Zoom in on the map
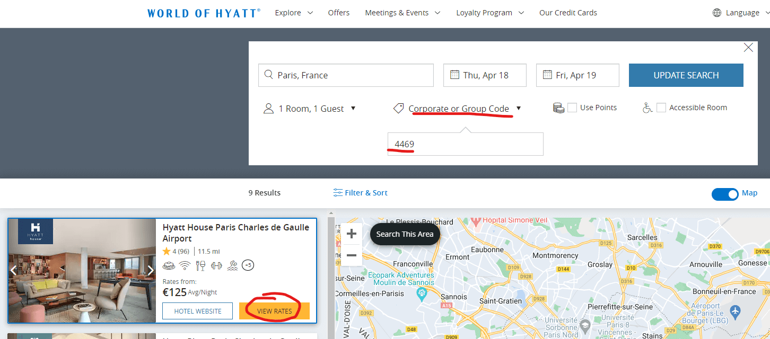The width and height of the screenshot is (770, 339). tap(351, 234)
